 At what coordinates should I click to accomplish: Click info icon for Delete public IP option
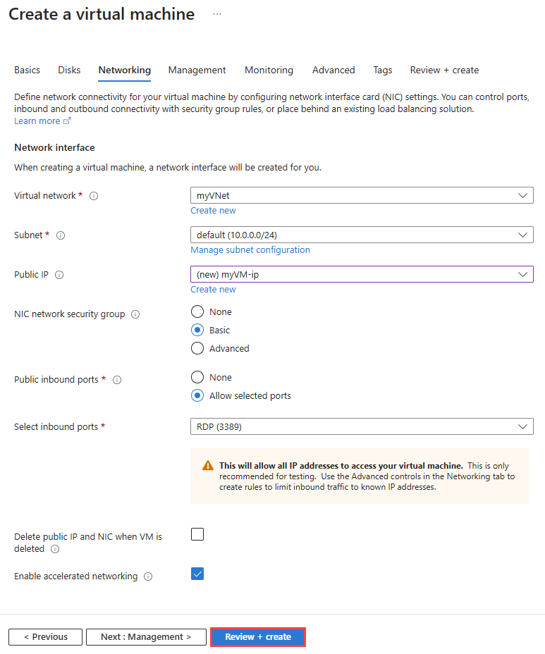[55, 549]
